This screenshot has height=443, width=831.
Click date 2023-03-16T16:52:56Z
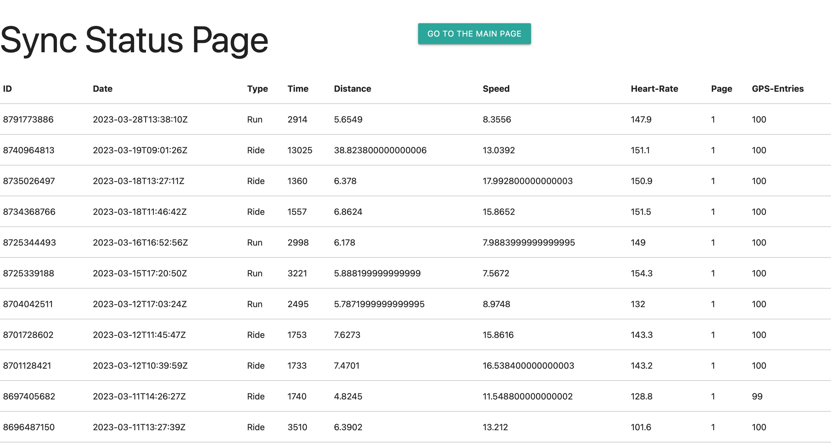pos(140,242)
